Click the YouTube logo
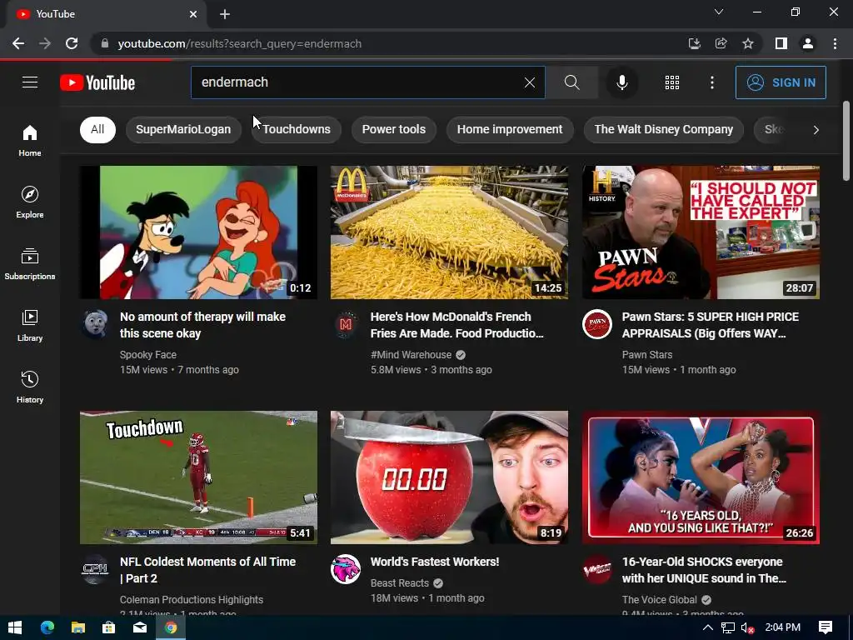 (x=97, y=82)
